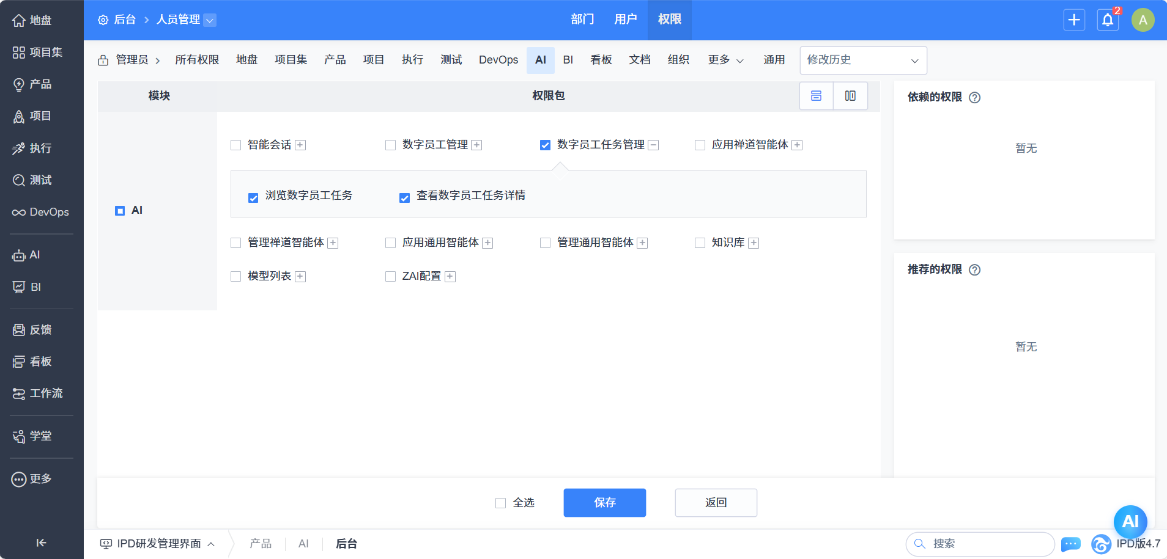Click the plus create icon in header
The width and height of the screenshot is (1167, 559).
point(1074,20)
